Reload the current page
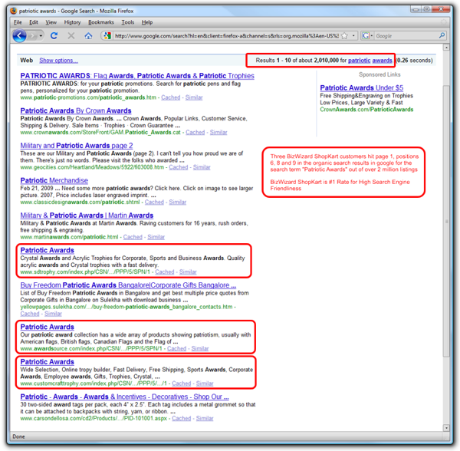 (54, 36)
